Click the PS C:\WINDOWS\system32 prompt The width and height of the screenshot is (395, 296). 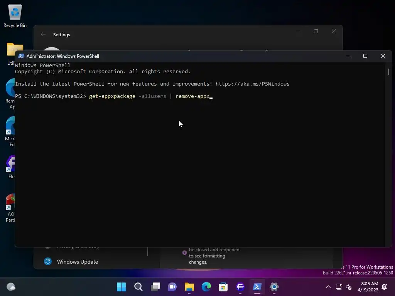[51, 96]
